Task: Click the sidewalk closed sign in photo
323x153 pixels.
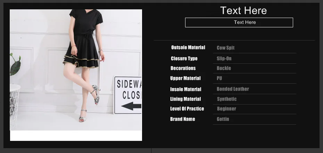Action: coord(128,95)
